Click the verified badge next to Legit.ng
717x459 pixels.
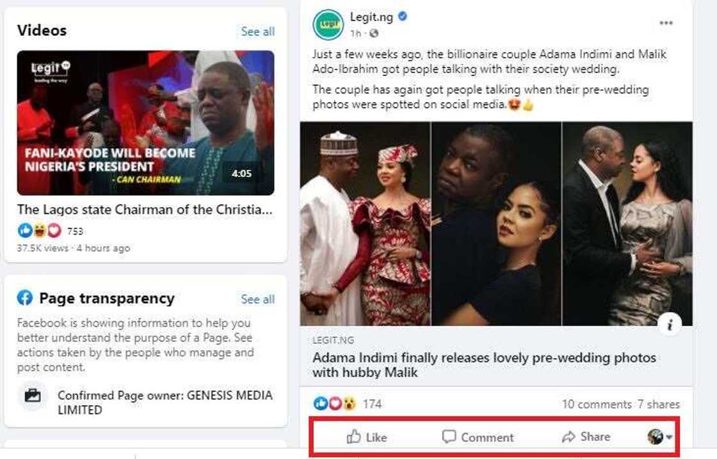403,17
